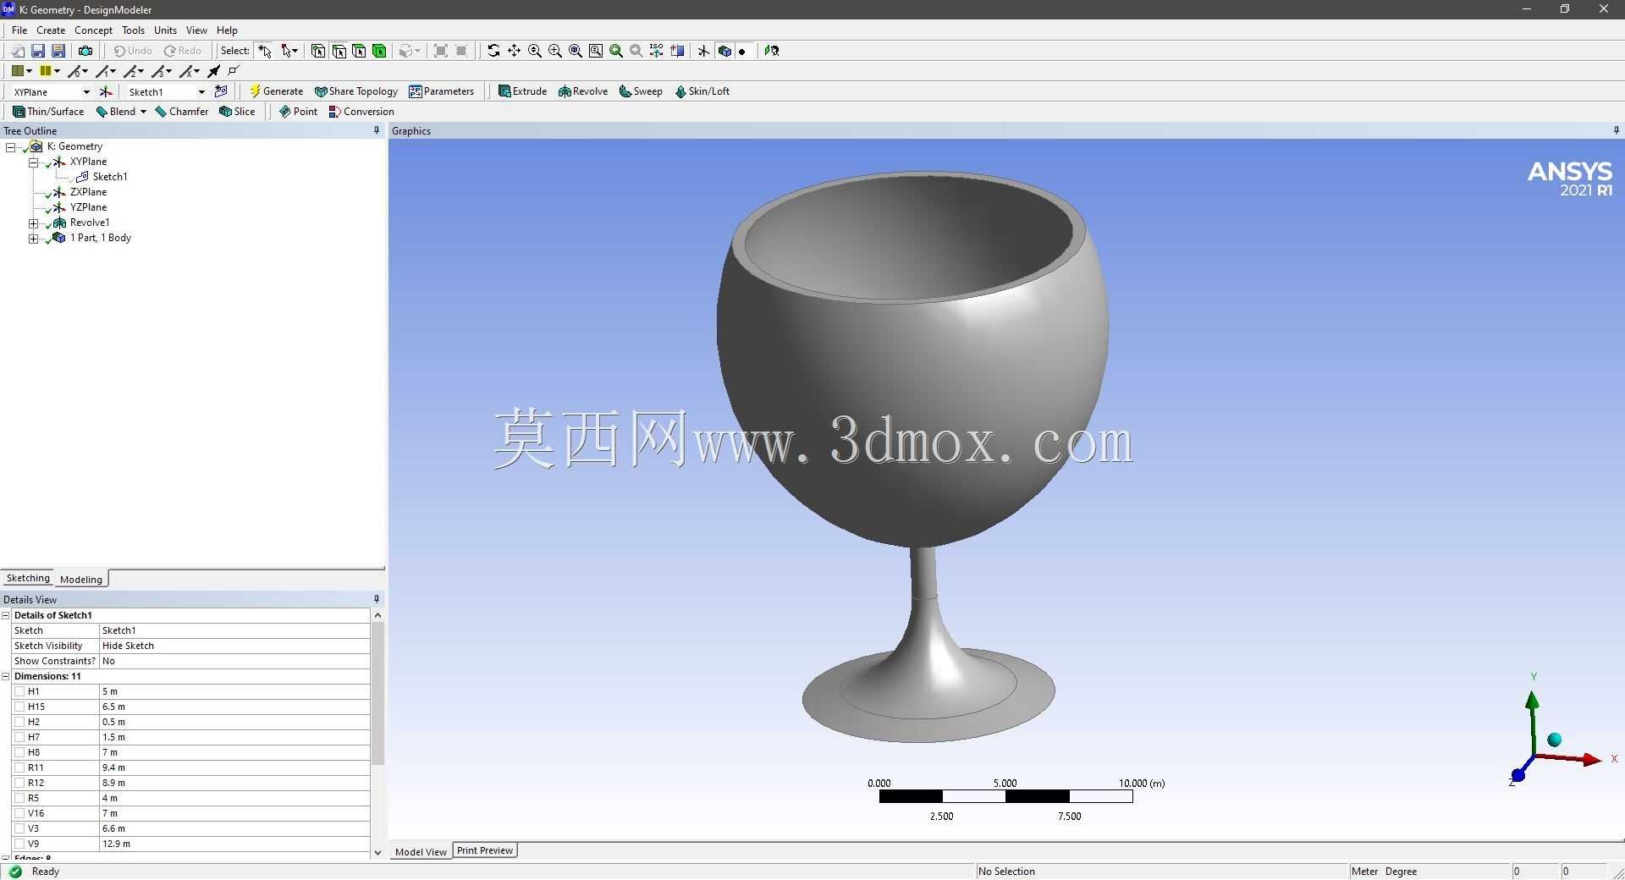Click the cyan isometric ball on triad
Viewport: 1625px width, 880px height.
tap(1554, 740)
